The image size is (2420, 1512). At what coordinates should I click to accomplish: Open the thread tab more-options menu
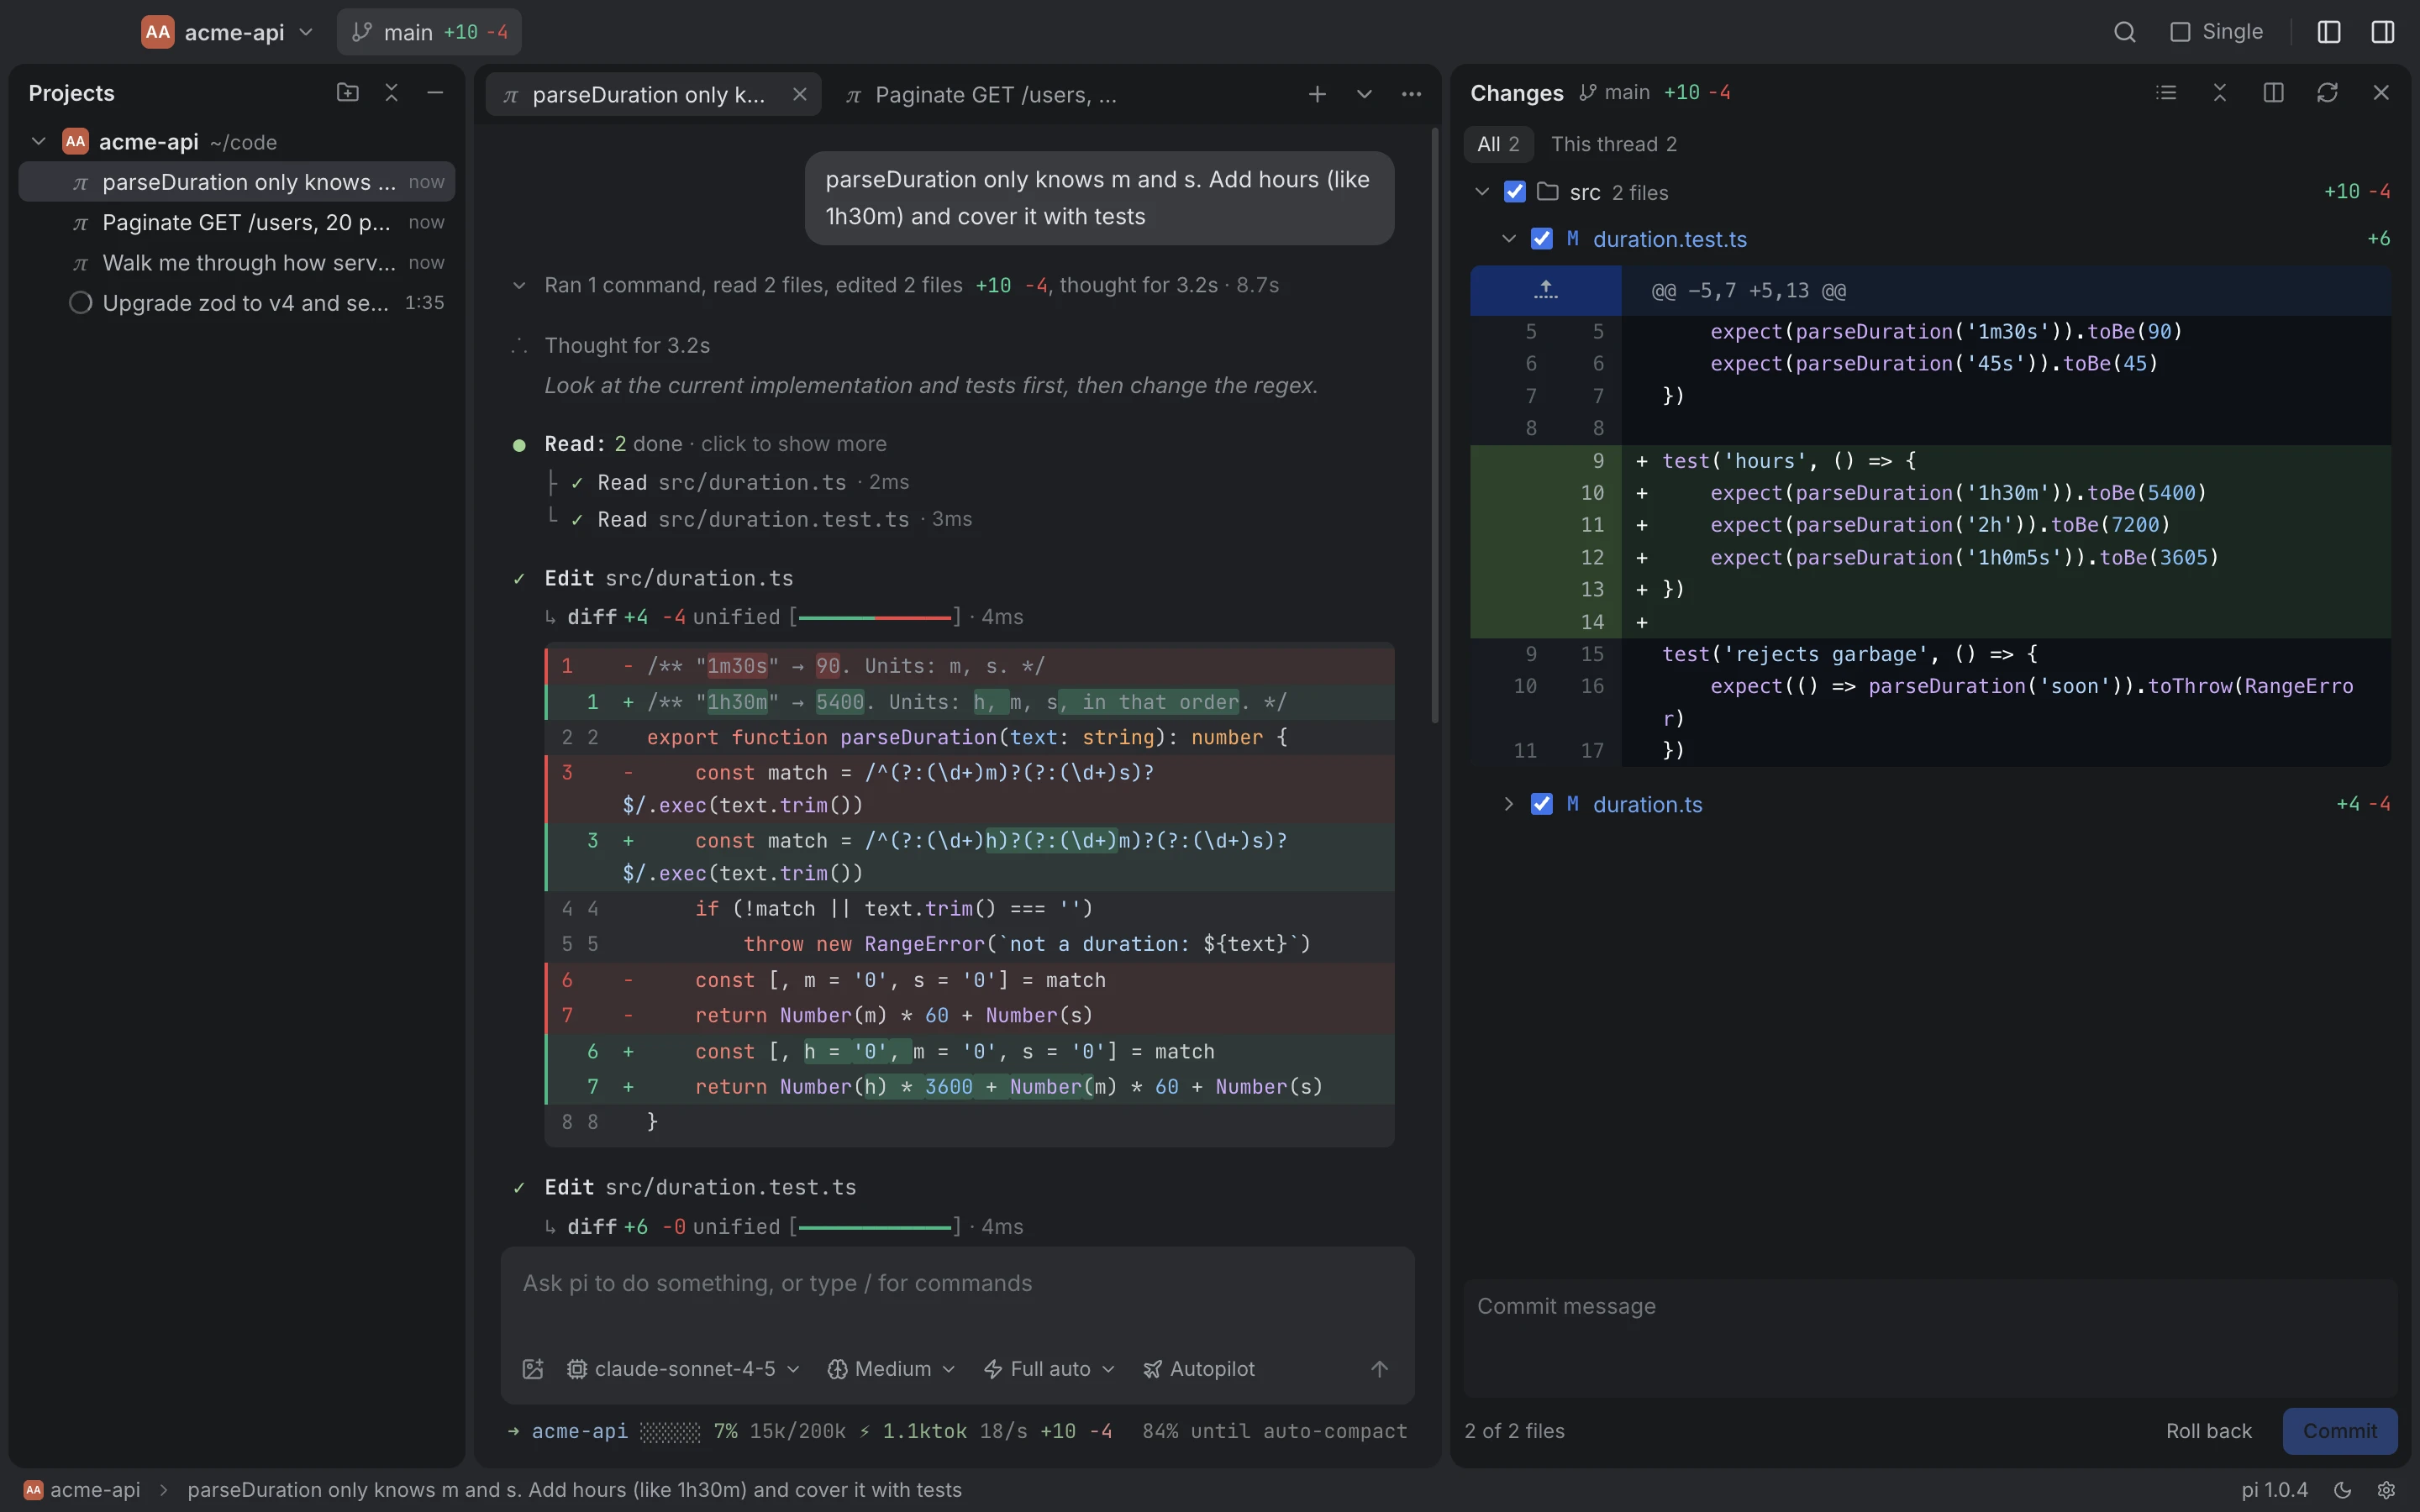coord(1411,94)
